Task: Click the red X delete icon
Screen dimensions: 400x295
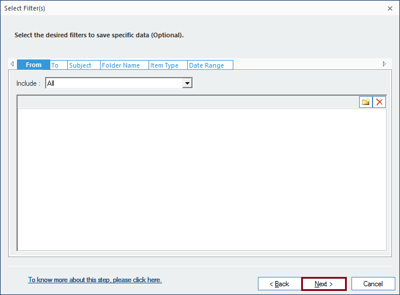Action: click(380, 102)
